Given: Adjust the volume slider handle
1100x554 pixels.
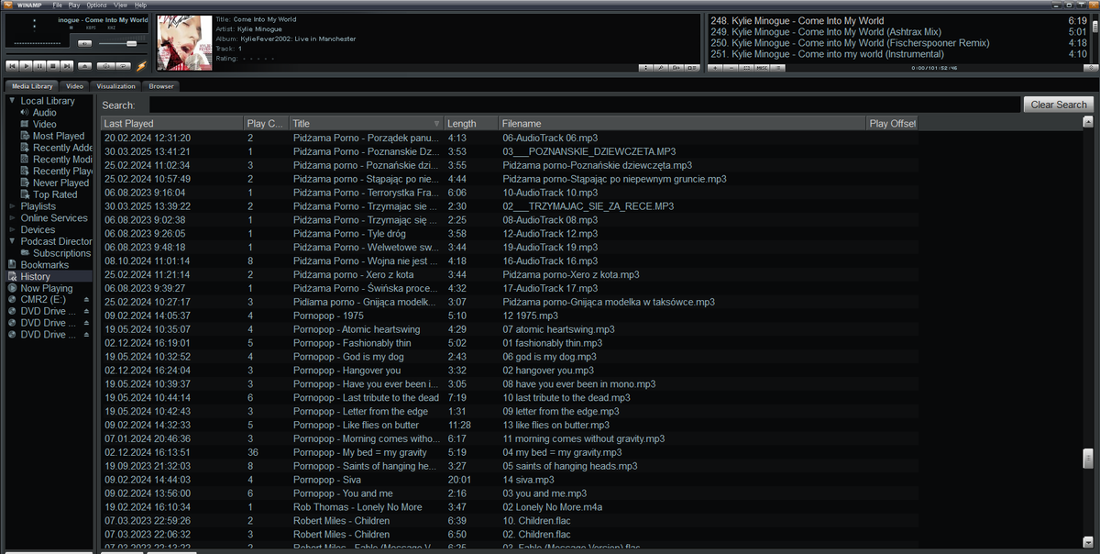Looking at the screenshot, I should (132, 43).
